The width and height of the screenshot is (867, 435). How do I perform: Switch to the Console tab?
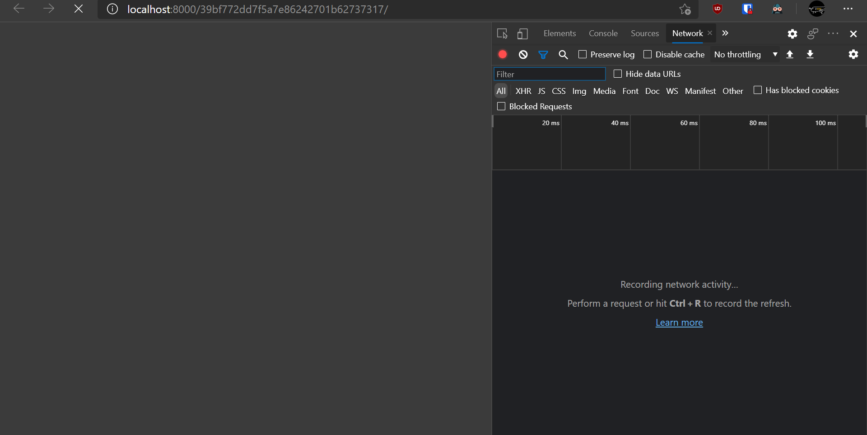pyautogui.click(x=603, y=33)
